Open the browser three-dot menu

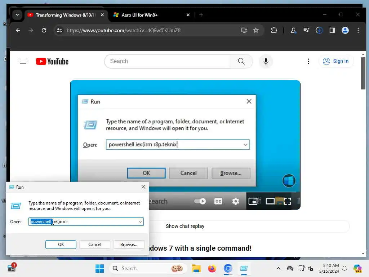(358, 30)
